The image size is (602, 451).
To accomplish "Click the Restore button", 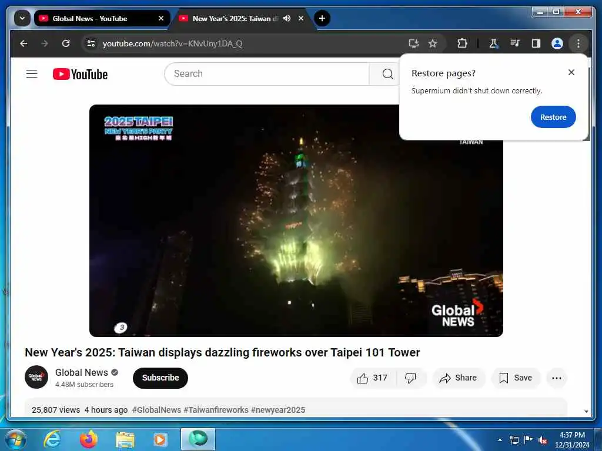I will (x=553, y=117).
